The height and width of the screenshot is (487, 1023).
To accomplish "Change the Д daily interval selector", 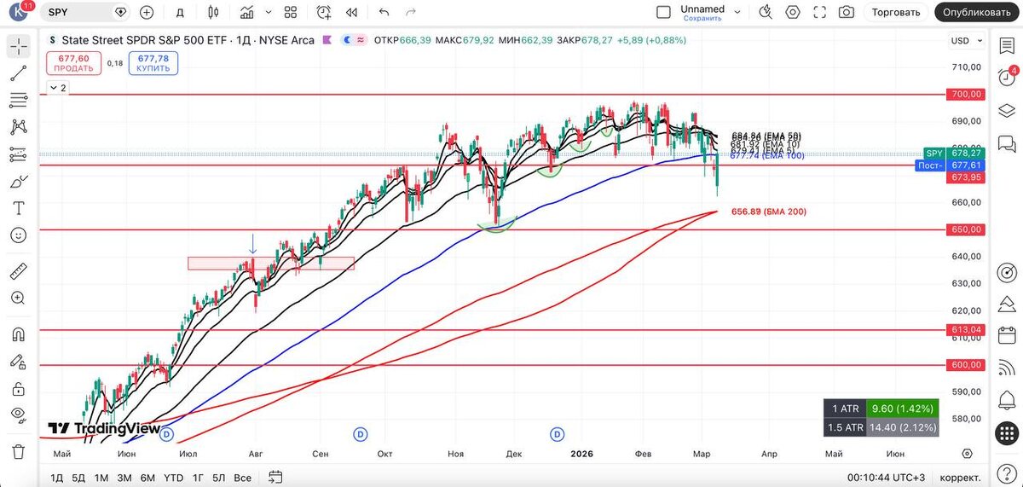I will coord(180,12).
